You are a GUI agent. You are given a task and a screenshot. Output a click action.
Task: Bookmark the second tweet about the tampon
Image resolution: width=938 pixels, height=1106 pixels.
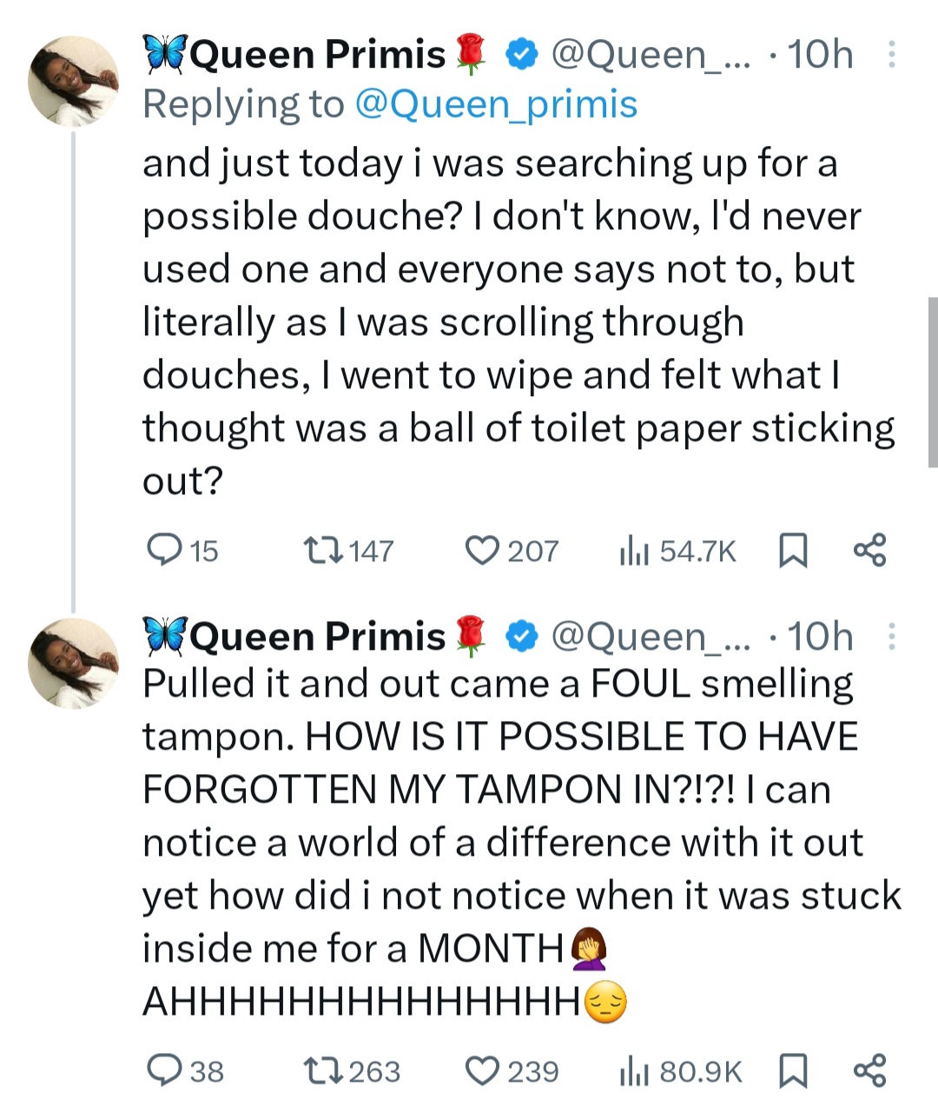(792, 1071)
